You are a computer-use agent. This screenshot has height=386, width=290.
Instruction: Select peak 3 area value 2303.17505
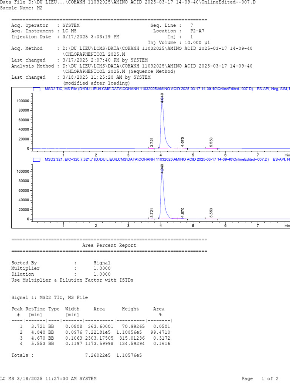click(99, 338)
